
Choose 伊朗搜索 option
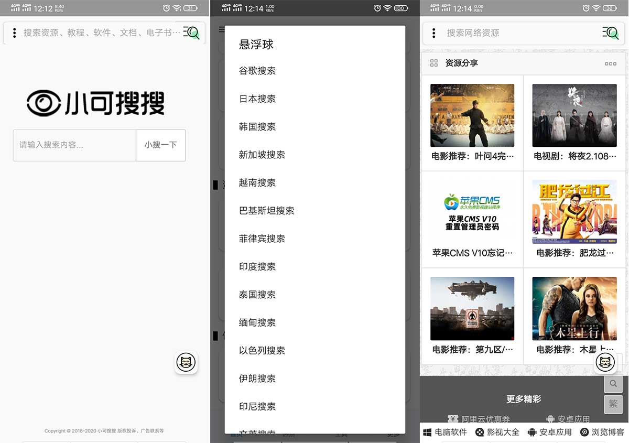coord(257,379)
